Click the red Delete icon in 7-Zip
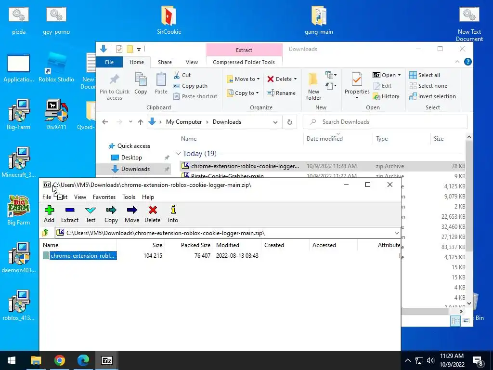This screenshot has height=370, width=493. (153, 214)
